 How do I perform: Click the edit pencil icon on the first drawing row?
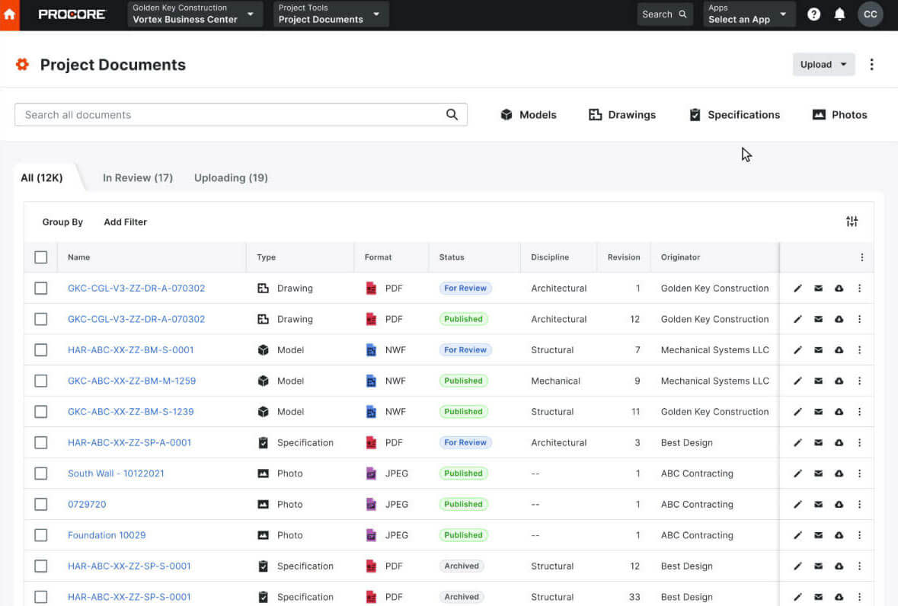coord(797,288)
